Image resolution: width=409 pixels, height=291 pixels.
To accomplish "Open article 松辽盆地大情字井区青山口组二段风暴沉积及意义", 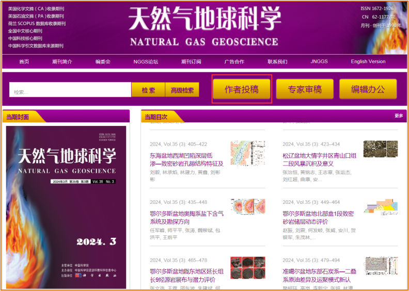I will (320, 160).
